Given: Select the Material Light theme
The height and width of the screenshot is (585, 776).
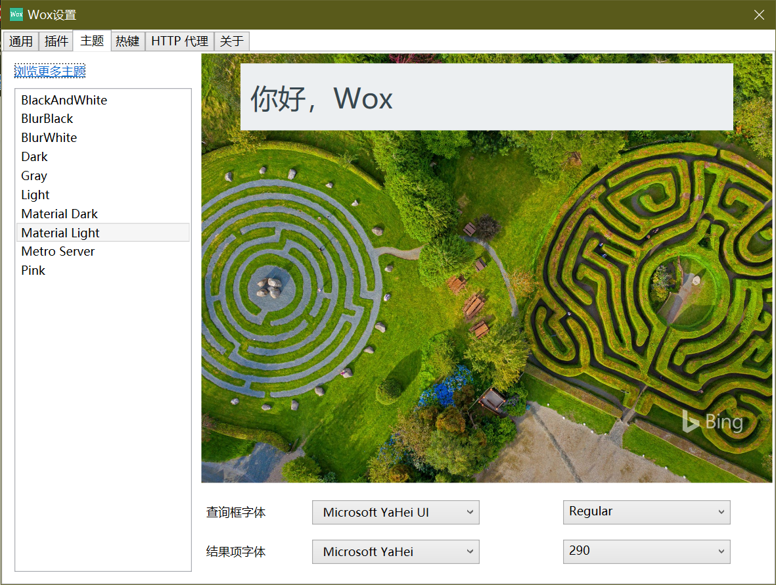Looking at the screenshot, I should coord(103,233).
